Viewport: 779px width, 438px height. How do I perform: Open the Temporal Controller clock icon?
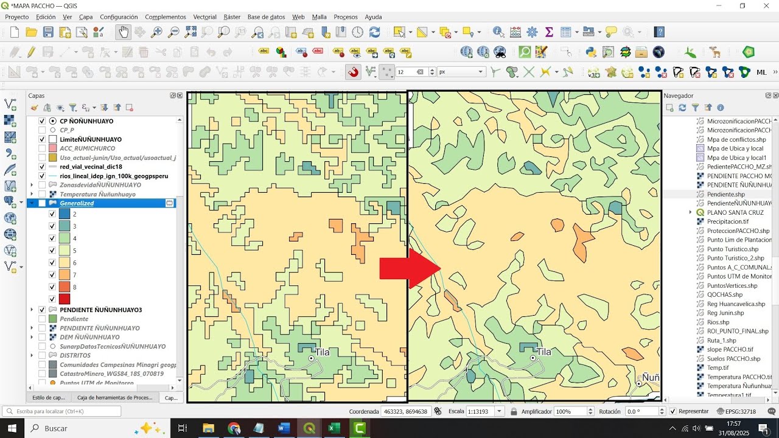[x=358, y=32]
